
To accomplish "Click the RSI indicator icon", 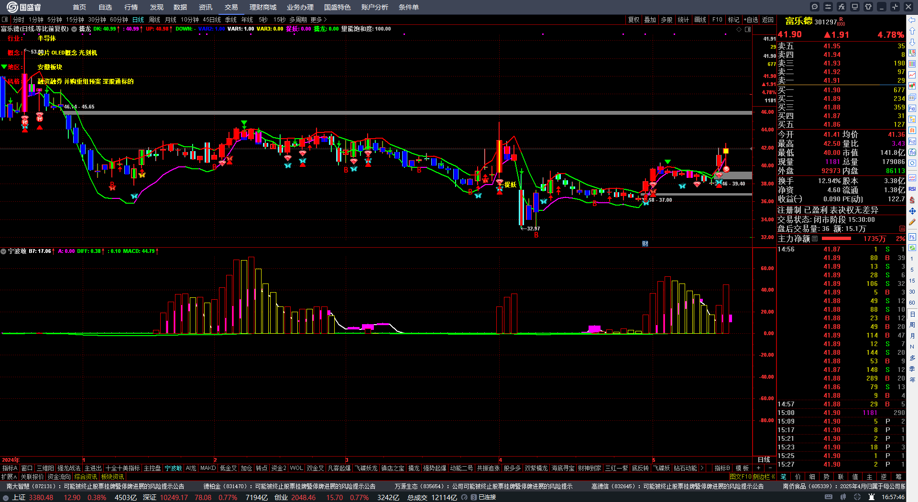I will [912, 189].
